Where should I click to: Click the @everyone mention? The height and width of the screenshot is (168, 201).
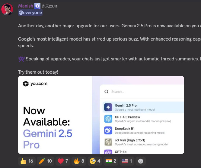click(30, 13)
